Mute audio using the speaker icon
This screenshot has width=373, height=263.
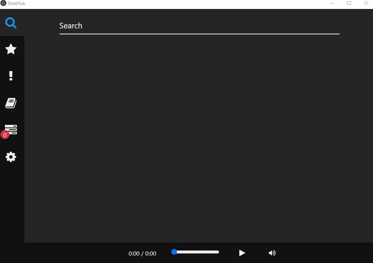(x=272, y=253)
